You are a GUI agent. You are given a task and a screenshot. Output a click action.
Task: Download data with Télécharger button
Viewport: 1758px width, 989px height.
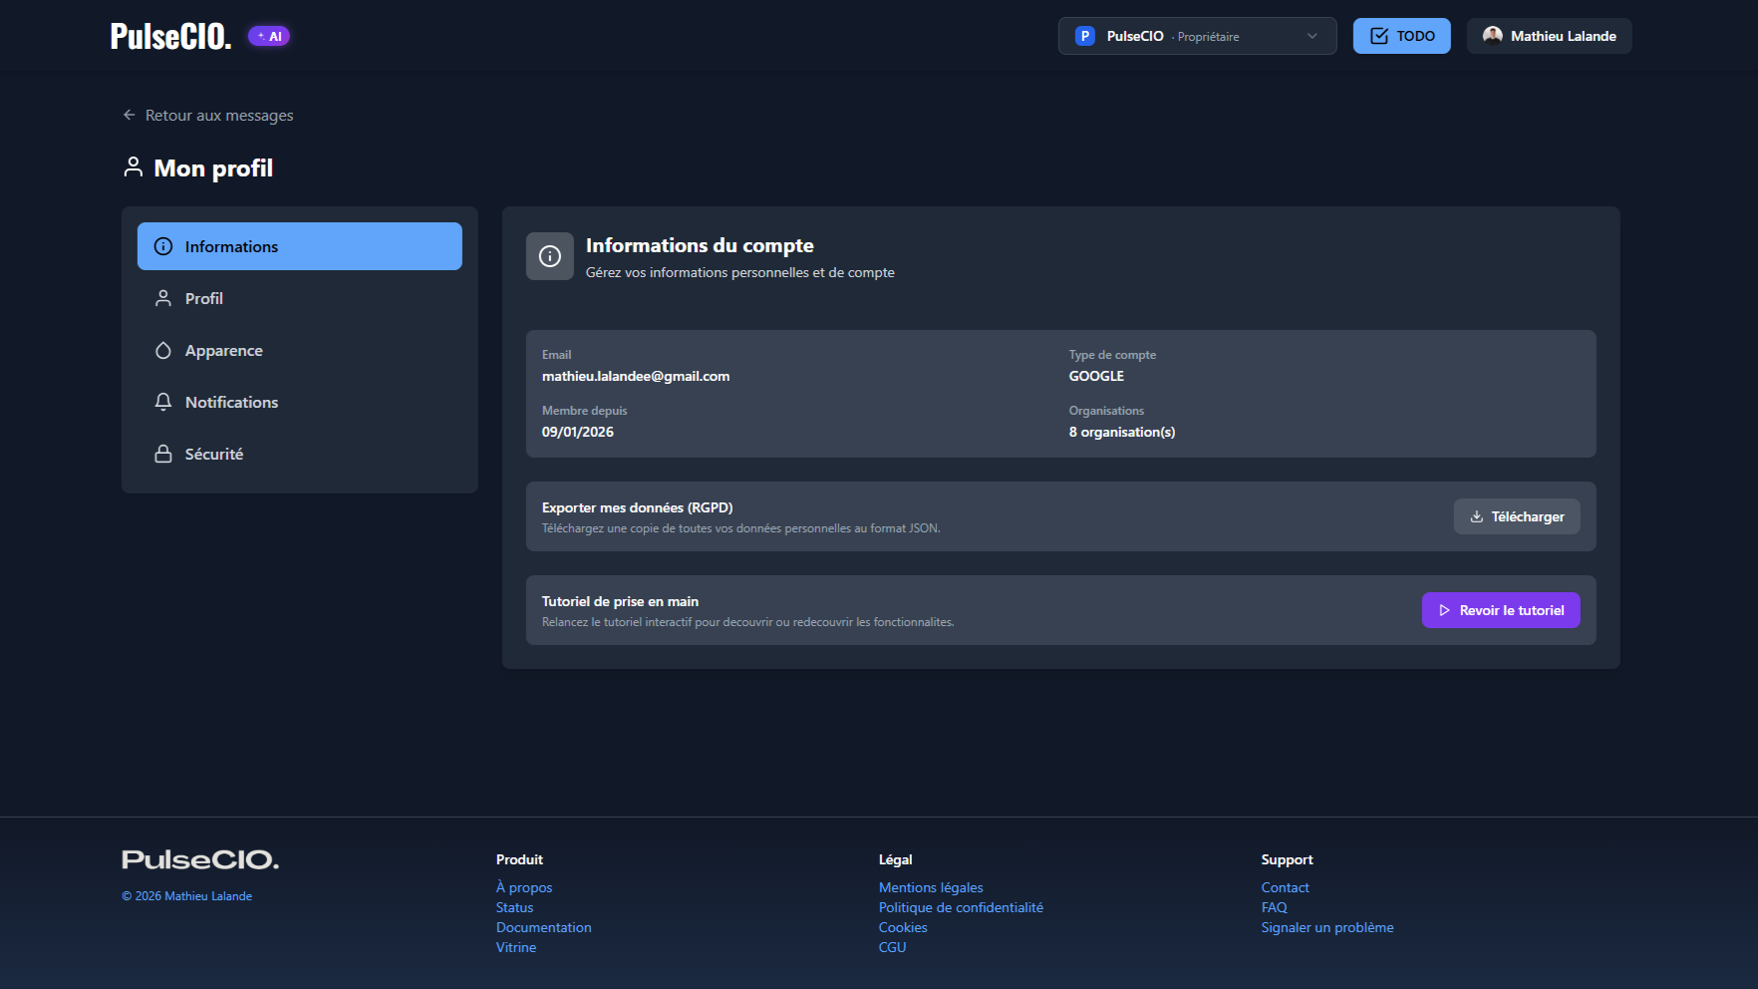click(1517, 516)
